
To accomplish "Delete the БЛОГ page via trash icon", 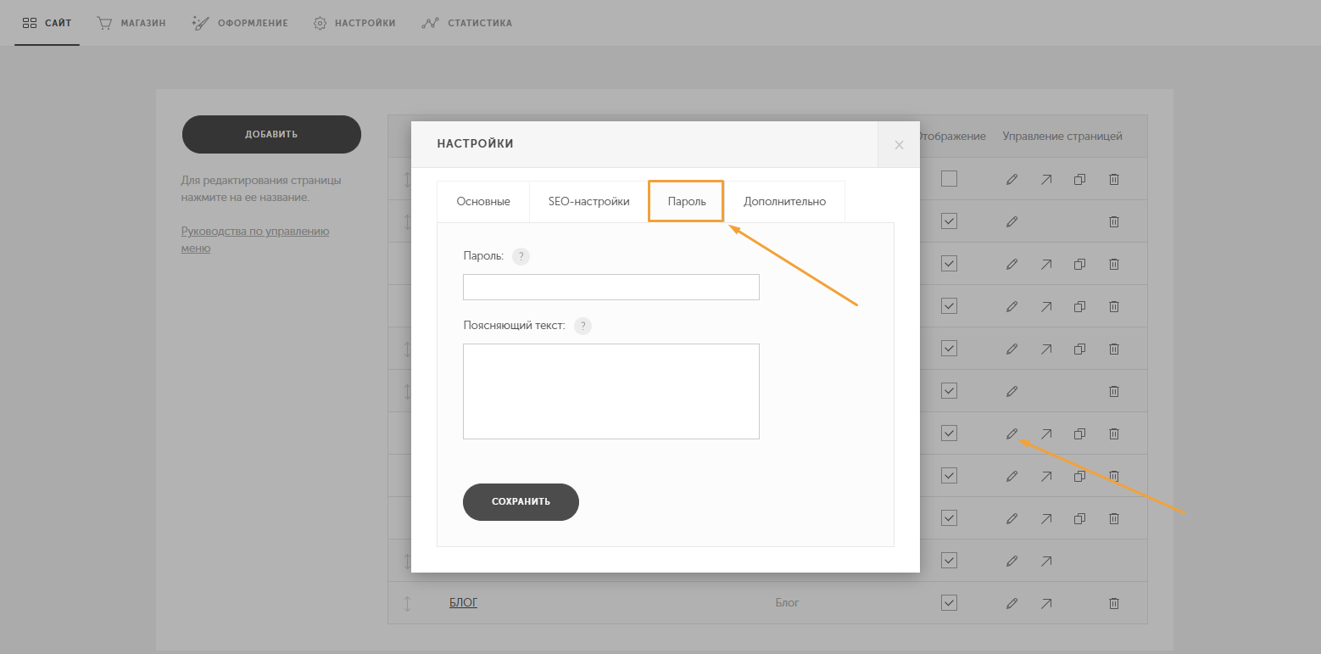I will (x=1114, y=603).
